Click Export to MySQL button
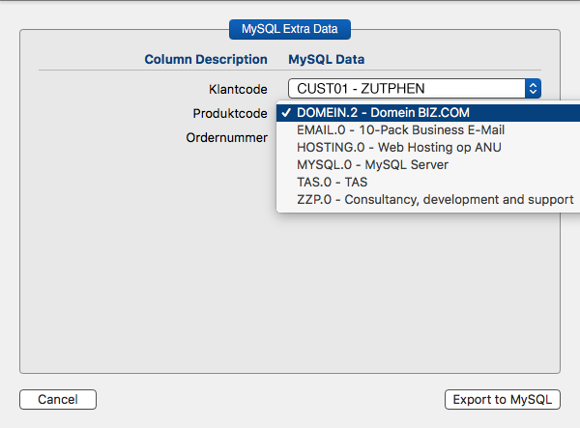The image size is (580, 428). pos(503,400)
